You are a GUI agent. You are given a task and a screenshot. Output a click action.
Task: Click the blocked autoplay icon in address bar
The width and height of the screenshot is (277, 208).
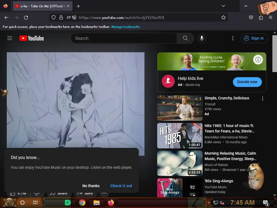[x=74, y=17]
